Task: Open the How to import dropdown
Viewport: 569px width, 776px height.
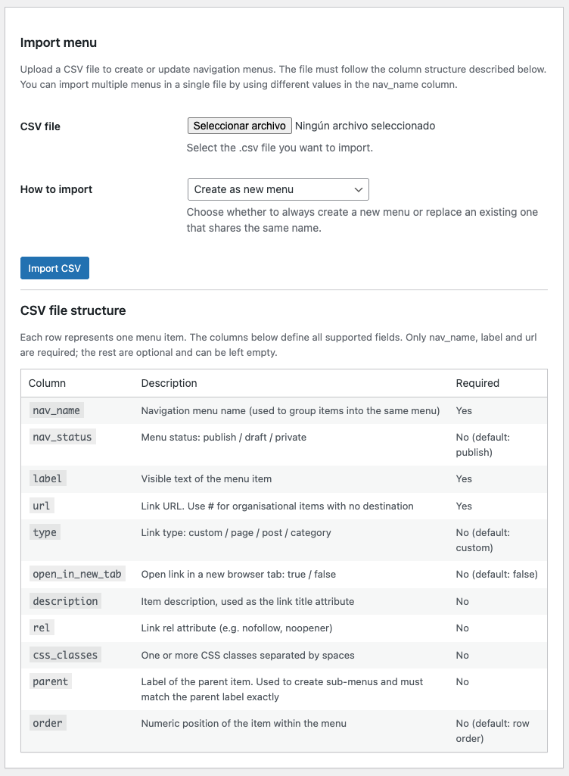Action: (x=278, y=189)
